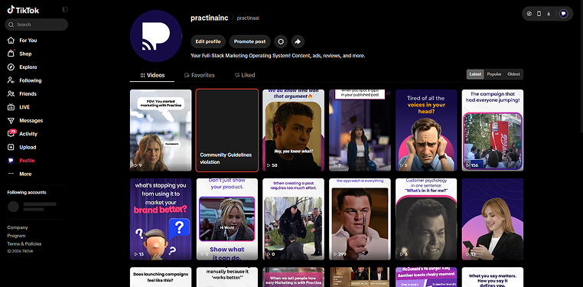The width and height of the screenshot is (583, 287).
Task: Open 'We all know who won that argument' video
Action: [293, 130]
